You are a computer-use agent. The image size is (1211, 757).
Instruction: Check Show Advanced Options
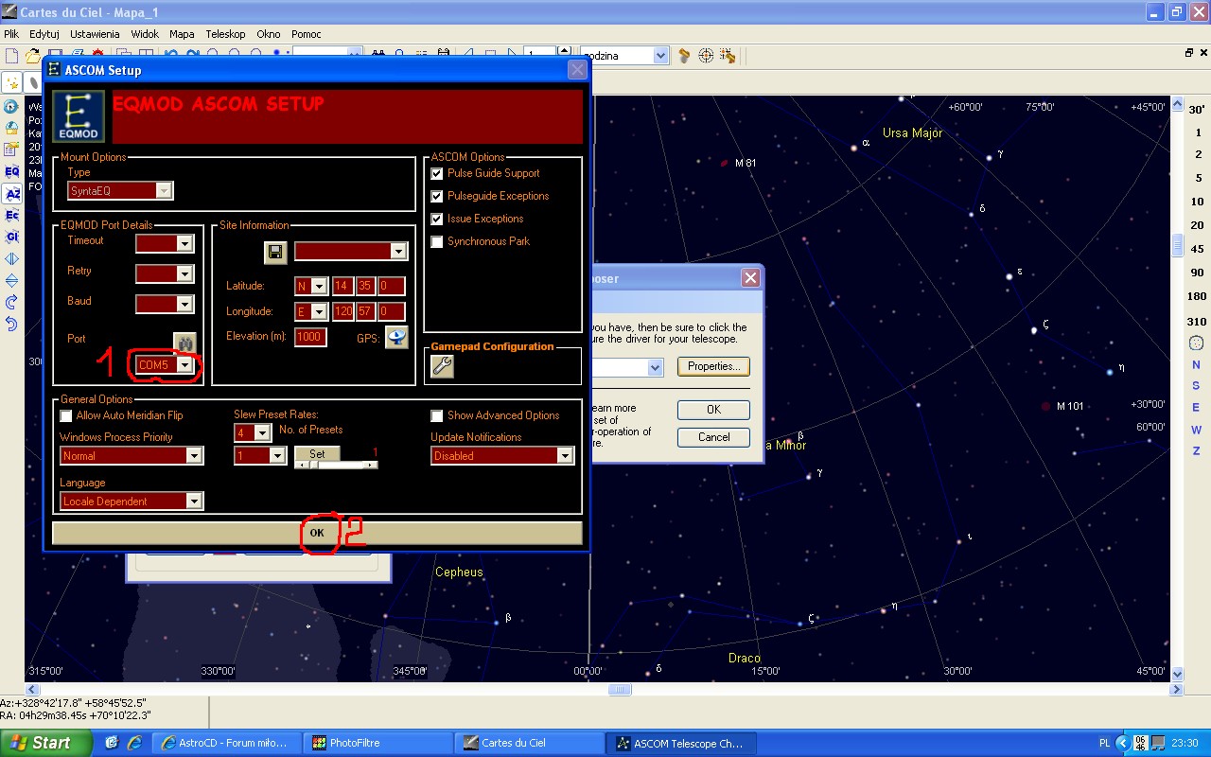click(436, 415)
